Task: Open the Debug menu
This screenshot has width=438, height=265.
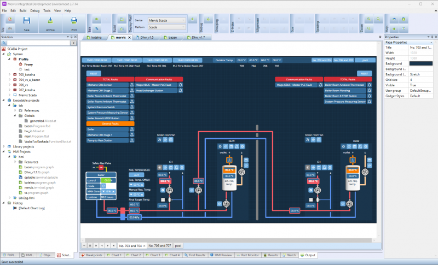Action: (34, 10)
